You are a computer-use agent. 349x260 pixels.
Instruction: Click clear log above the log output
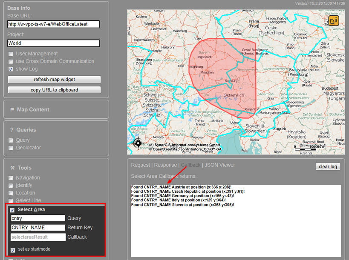click(327, 166)
